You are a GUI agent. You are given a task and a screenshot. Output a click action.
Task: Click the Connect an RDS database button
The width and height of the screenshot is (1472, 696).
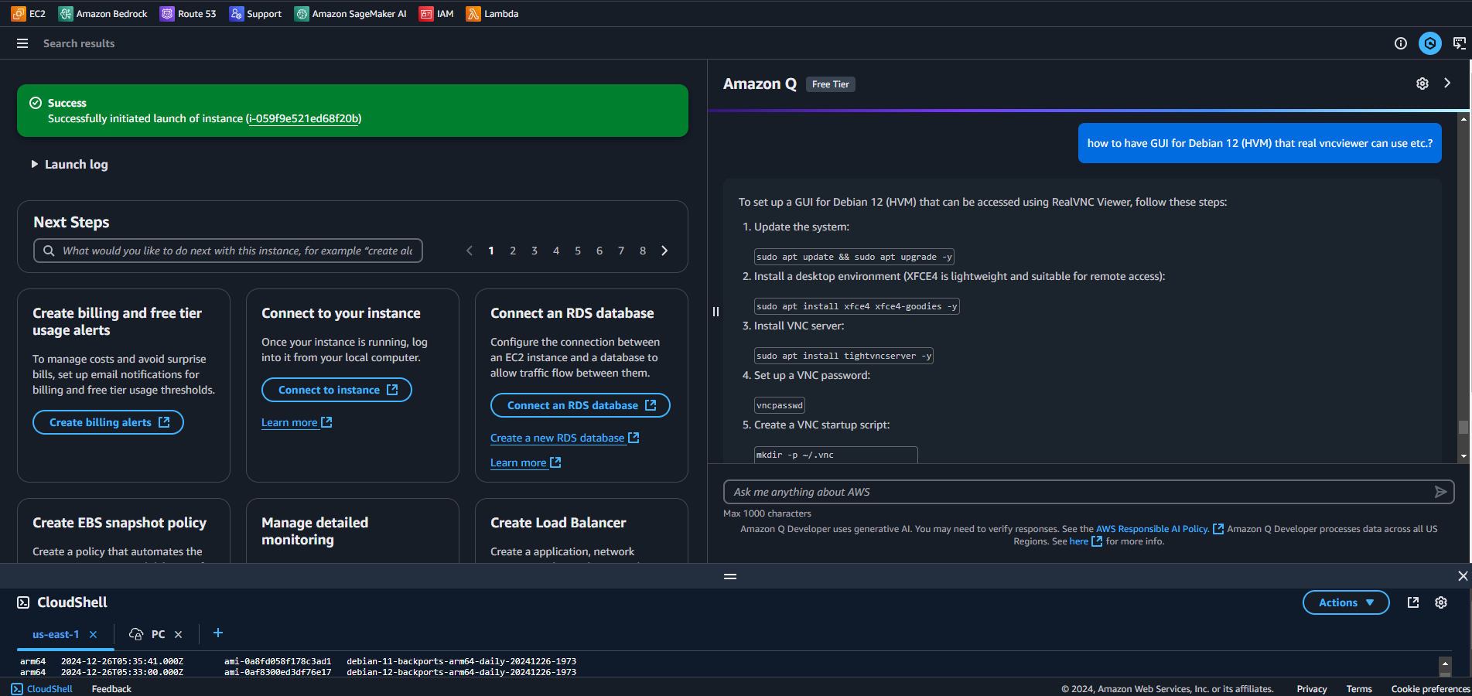click(x=580, y=405)
